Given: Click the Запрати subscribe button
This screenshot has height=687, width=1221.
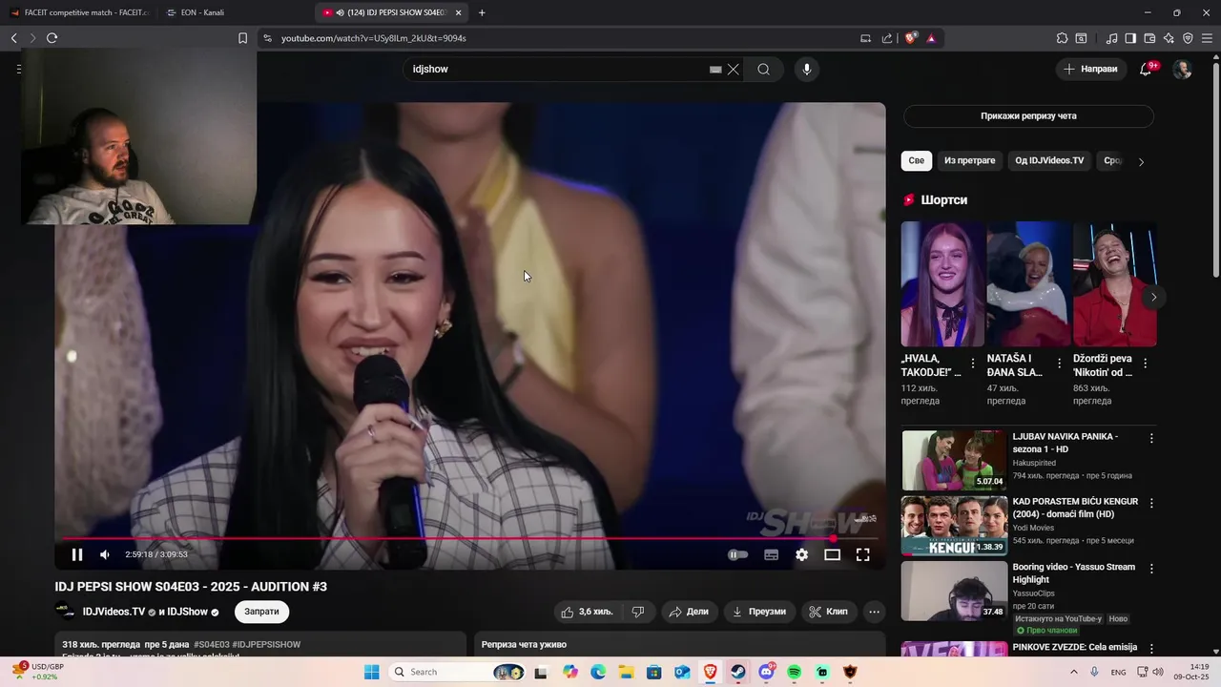Looking at the screenshot, I should click(x=261, y=612).
